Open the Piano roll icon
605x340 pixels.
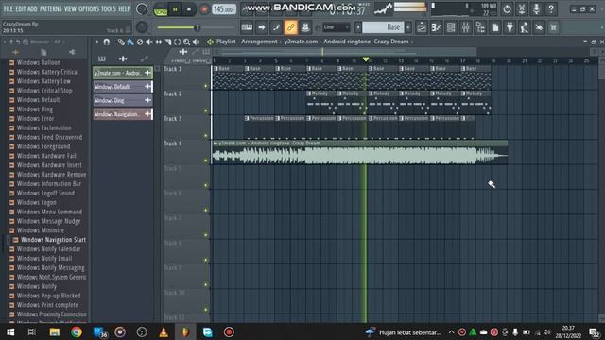tap(437, 27)
